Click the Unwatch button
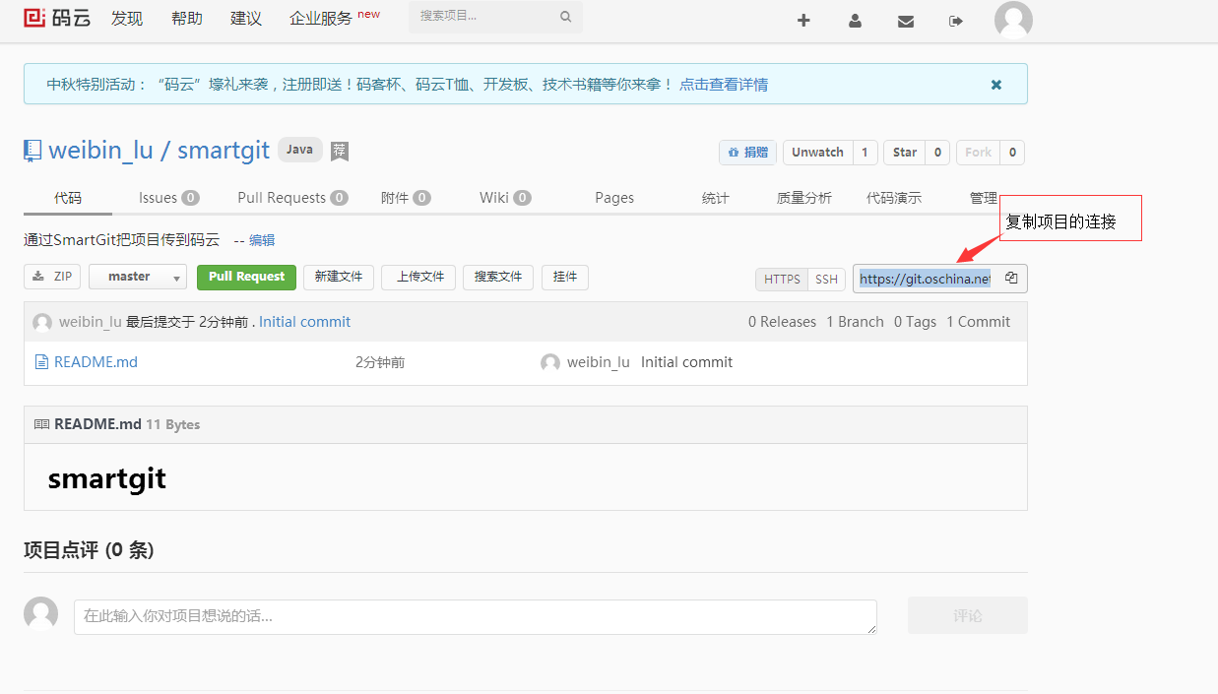Image resolution: width=1218 pixels, height=694 pixels. (817, 153)
